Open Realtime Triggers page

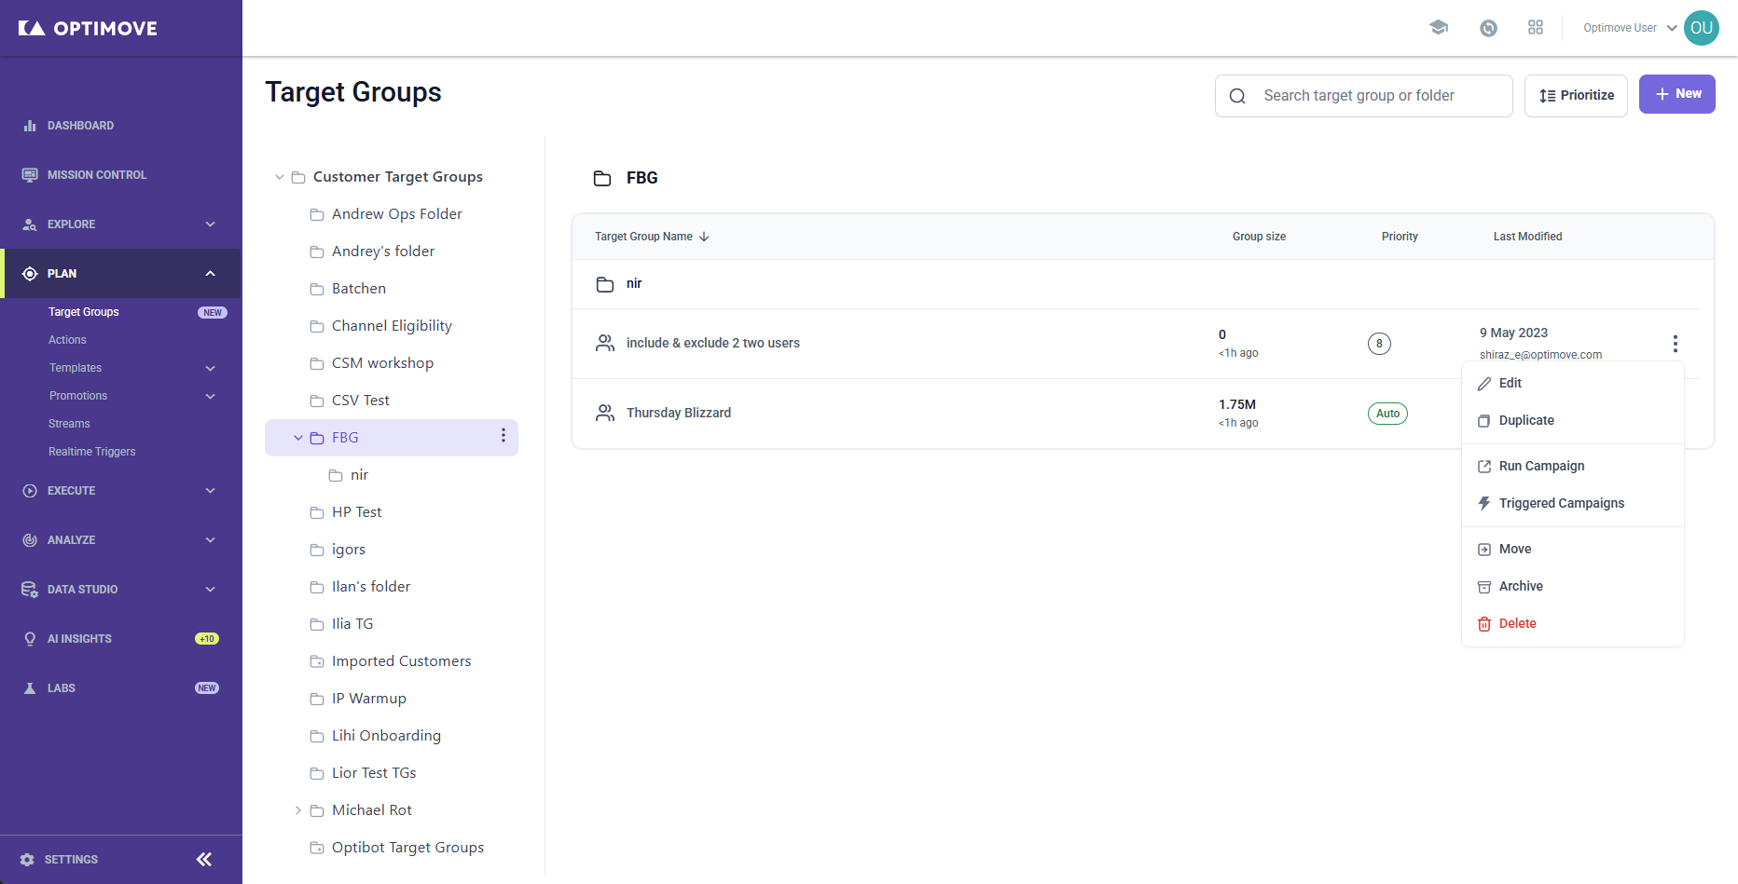pyautogui.click(x=91, y=452)
